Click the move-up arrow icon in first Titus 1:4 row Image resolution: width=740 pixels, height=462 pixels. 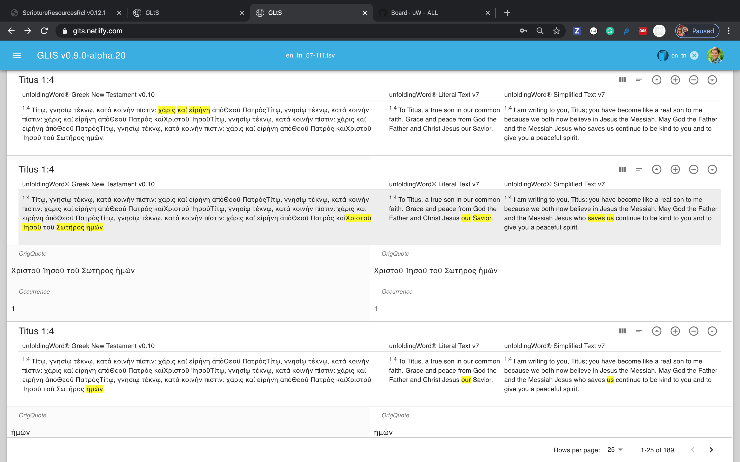pos(656,80)
